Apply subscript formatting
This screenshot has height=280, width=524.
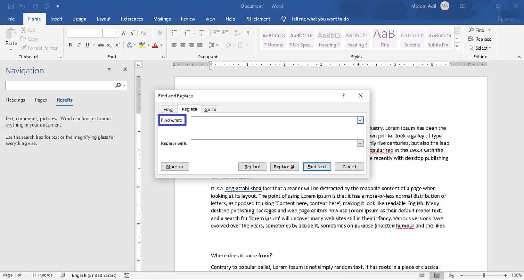tap(109, 46)
